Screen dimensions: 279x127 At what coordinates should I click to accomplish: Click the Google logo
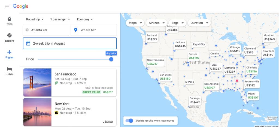click(x=20, y=6)
